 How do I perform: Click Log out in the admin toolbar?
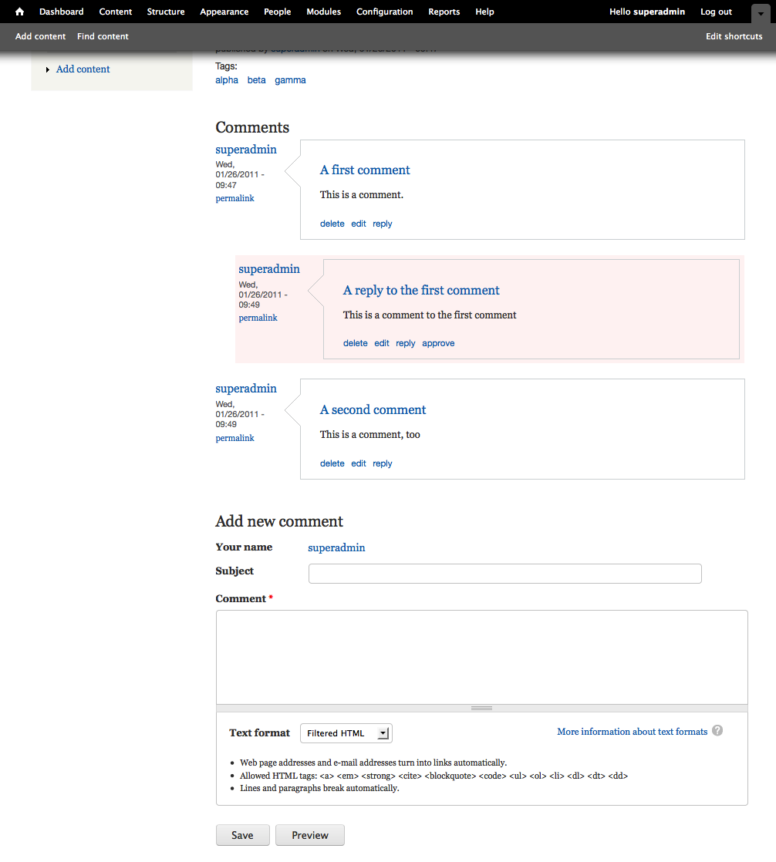coord(715,12)
